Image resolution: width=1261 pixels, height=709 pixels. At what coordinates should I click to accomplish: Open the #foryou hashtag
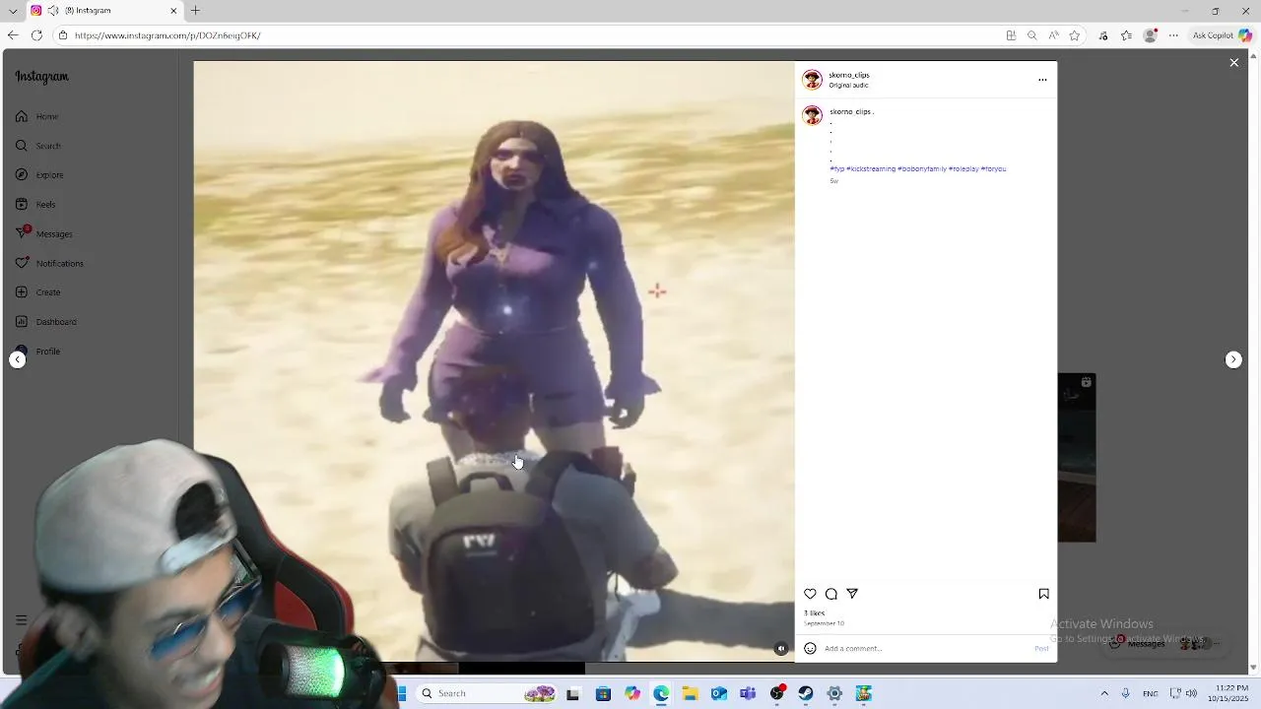993,169
